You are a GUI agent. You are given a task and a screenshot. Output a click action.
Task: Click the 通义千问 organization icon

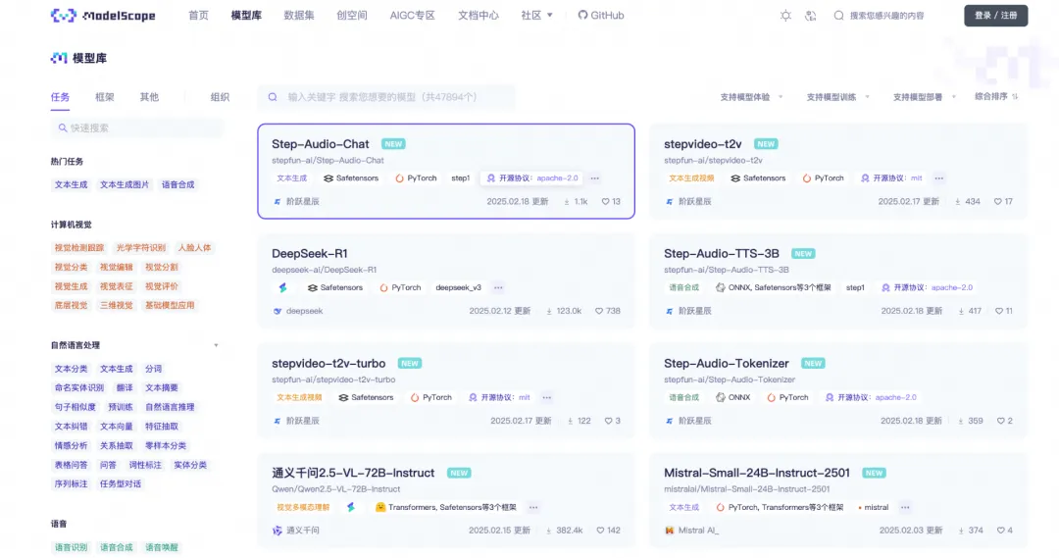tap(277, 531)
